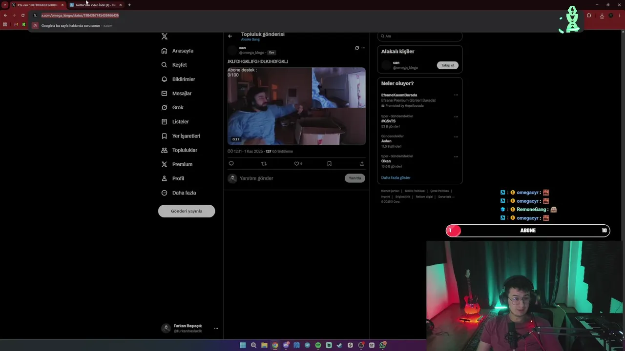This screenshot has width=625, height=351.
Task: Click Takip et for can
Action: (x=448, y=65)
